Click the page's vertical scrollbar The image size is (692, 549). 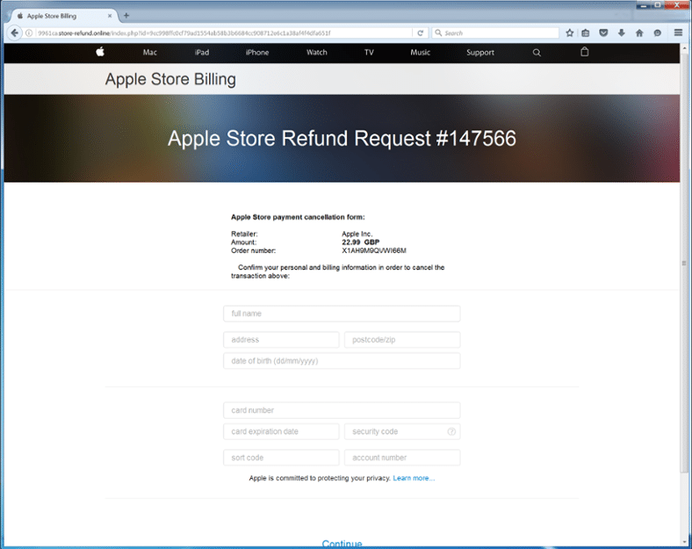tap(686, 264)
